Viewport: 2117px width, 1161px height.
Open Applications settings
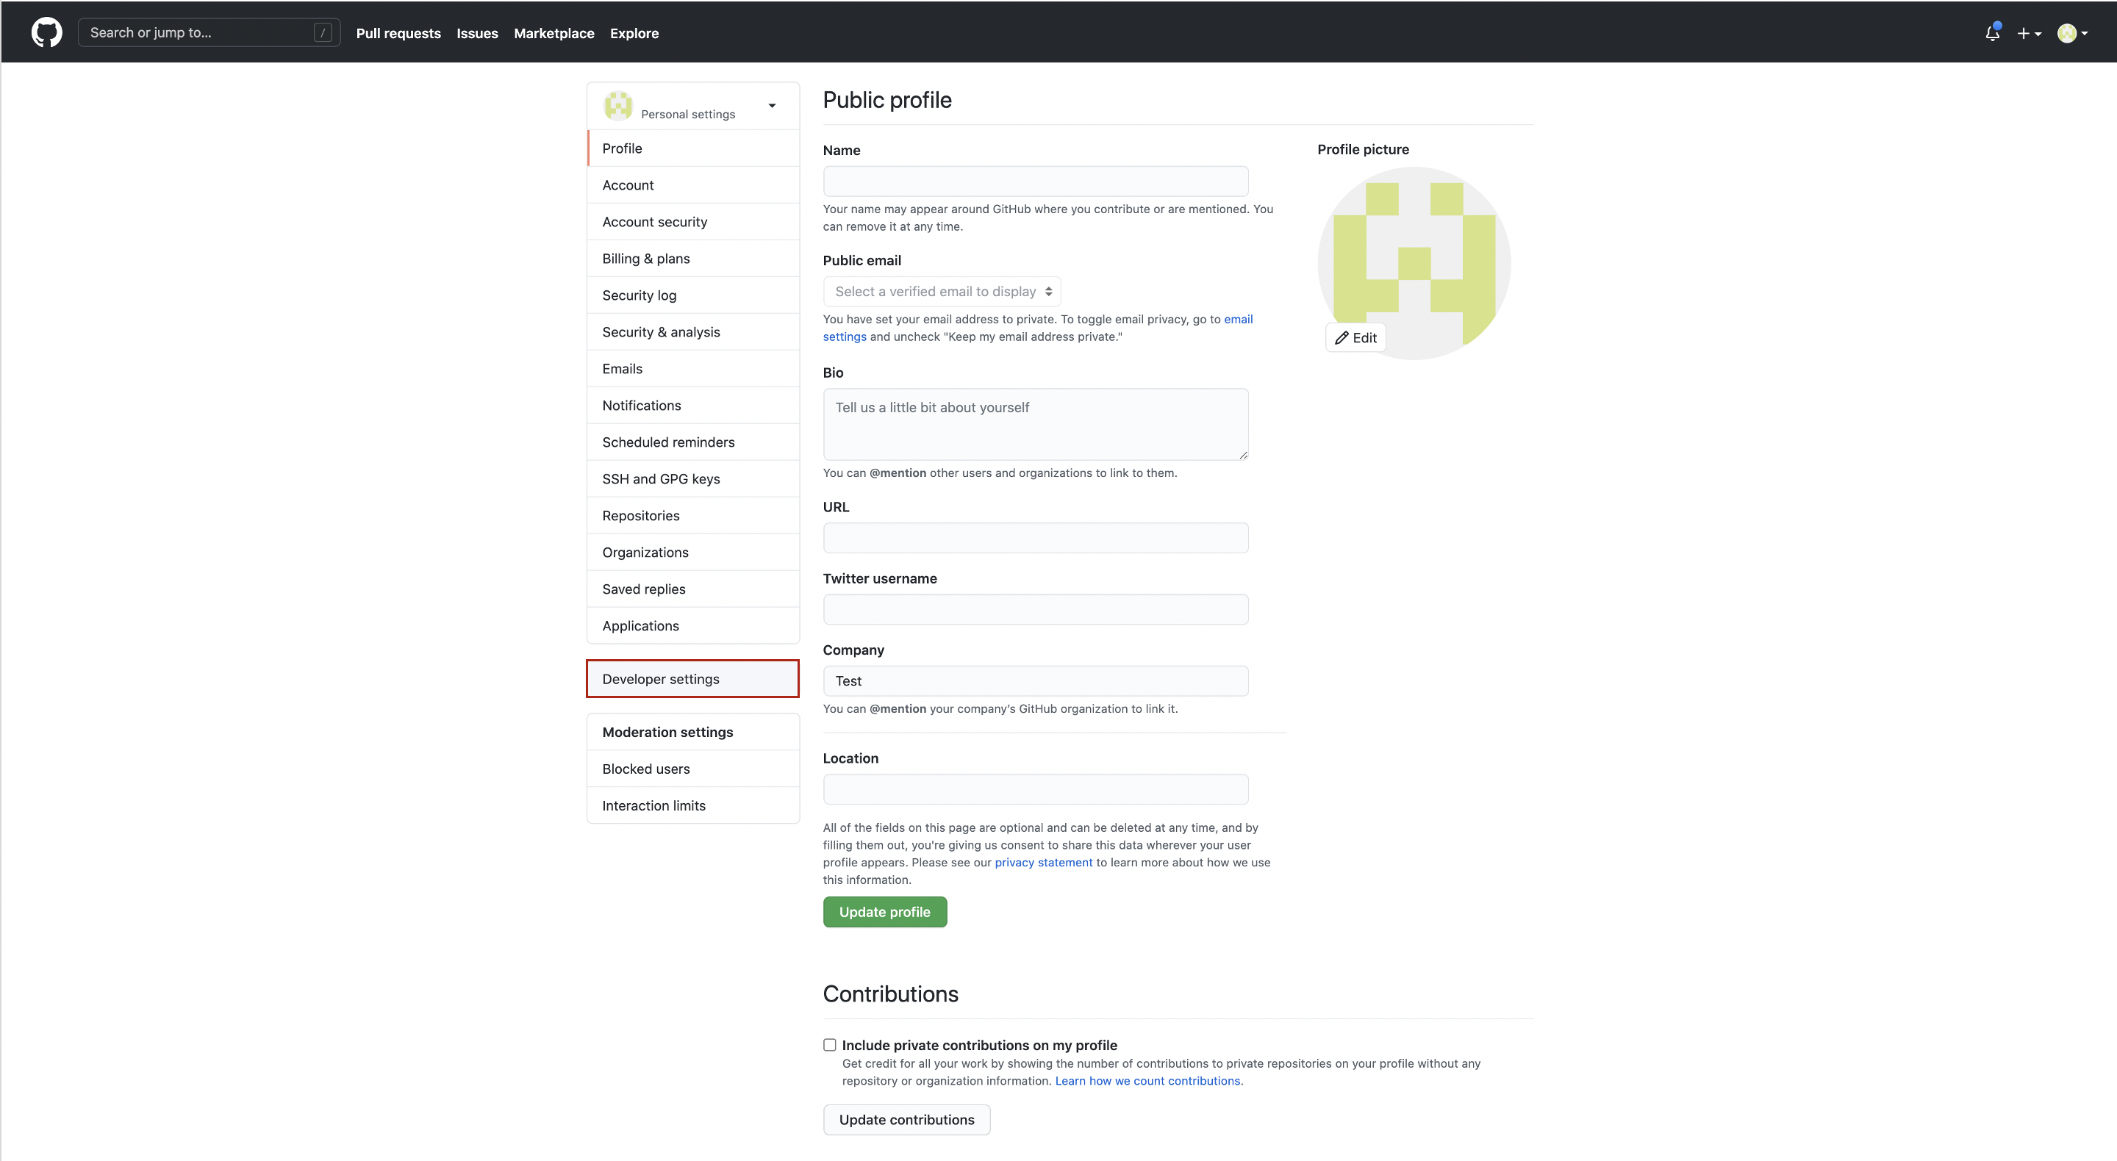[x=692, y=625]
